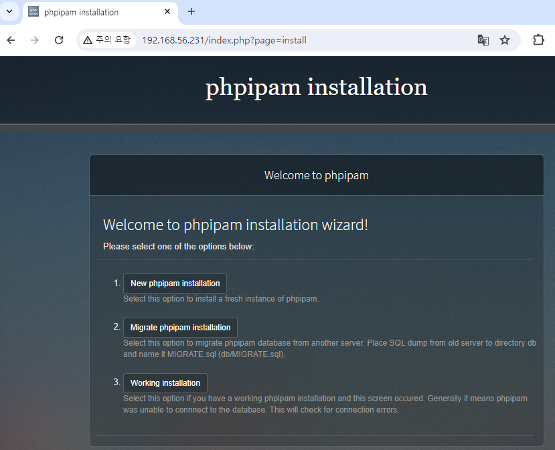
Task: Click the phpipam installation page title
Action: click(x=317, y=87)
